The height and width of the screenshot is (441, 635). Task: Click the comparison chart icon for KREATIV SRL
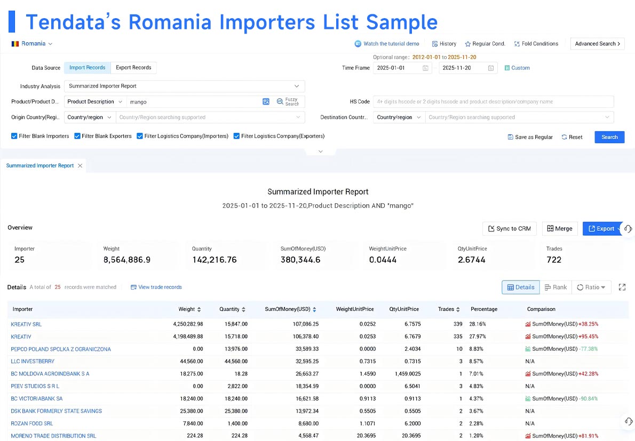coord(528,324)
